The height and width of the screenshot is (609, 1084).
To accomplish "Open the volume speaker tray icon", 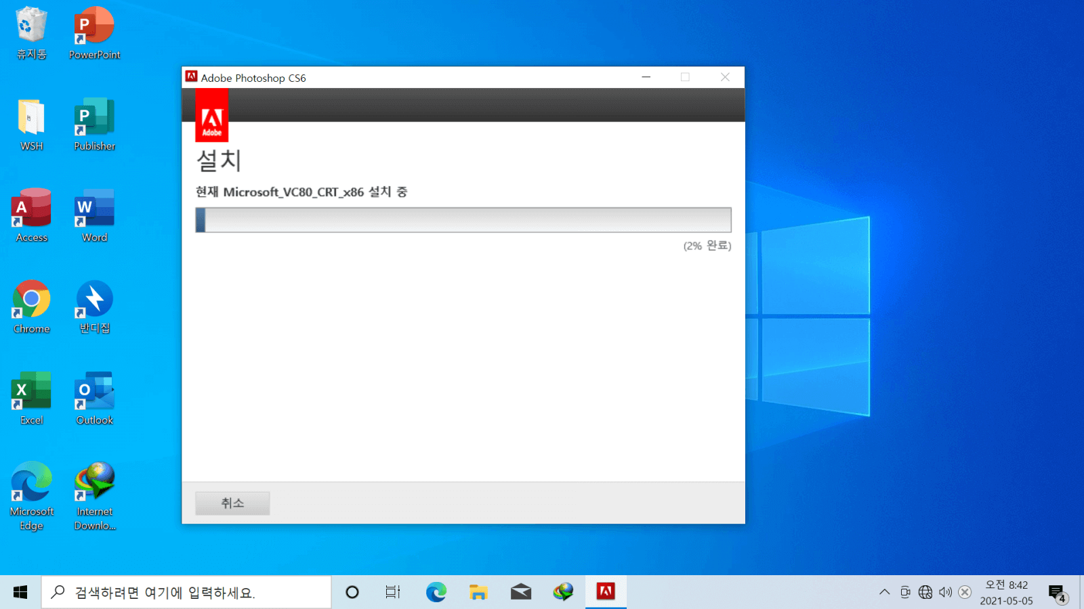I will [945, 592].
